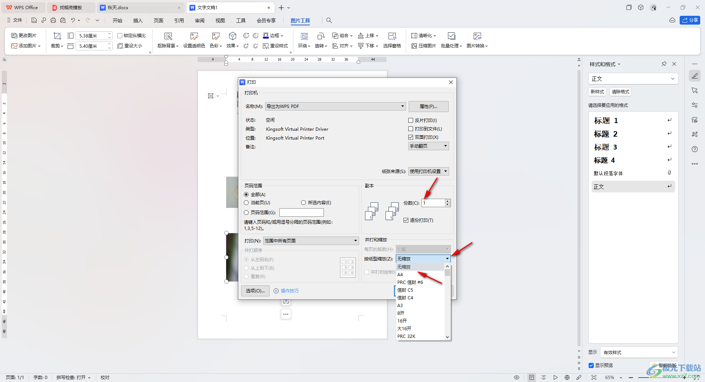Open printer name dropdown (导出为WPS PDF)

click(x=335, y=107)
